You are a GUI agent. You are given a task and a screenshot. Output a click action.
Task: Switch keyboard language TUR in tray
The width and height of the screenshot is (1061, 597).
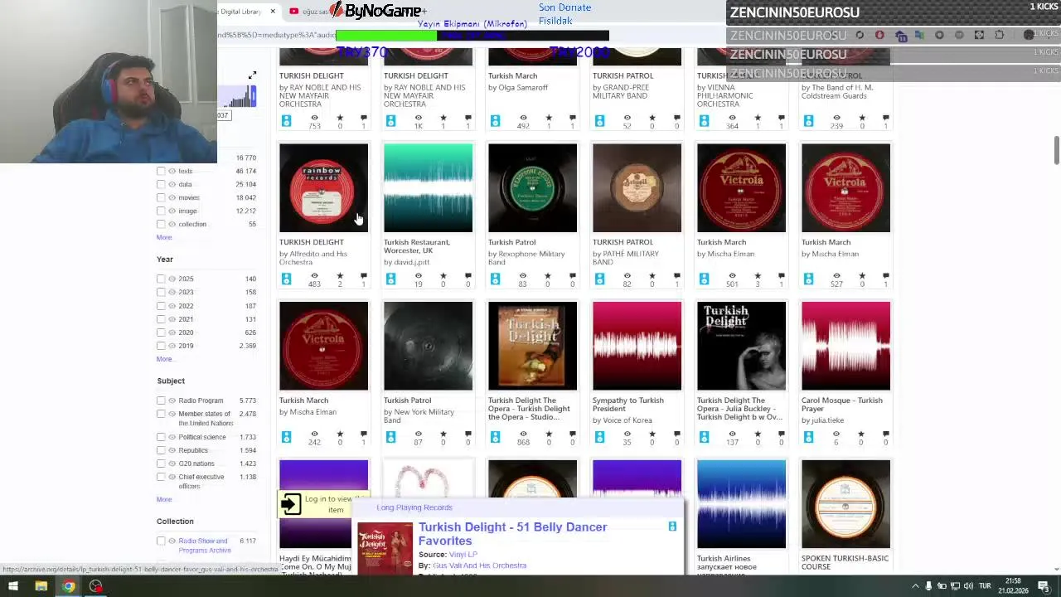[986, 586]
